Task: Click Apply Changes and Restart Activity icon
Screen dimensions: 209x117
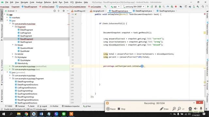Action: [x=152, y=6]
